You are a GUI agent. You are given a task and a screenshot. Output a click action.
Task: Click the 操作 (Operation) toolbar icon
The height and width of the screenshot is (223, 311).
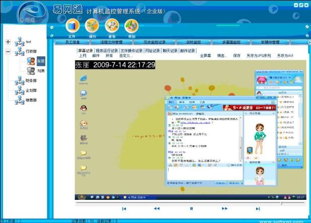92,25
